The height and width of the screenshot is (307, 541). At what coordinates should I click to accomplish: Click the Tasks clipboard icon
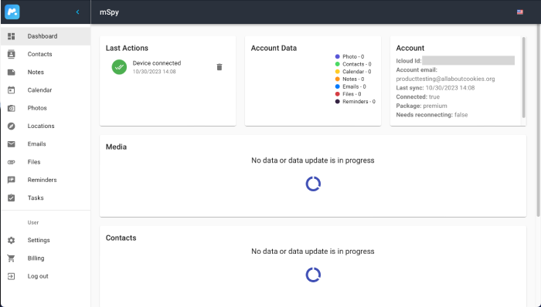tap(12, 198)
